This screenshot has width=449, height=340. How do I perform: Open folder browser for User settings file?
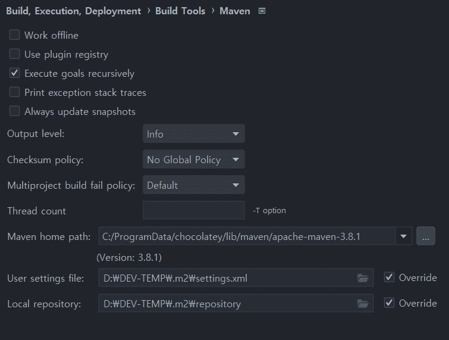tap(363, 278)
